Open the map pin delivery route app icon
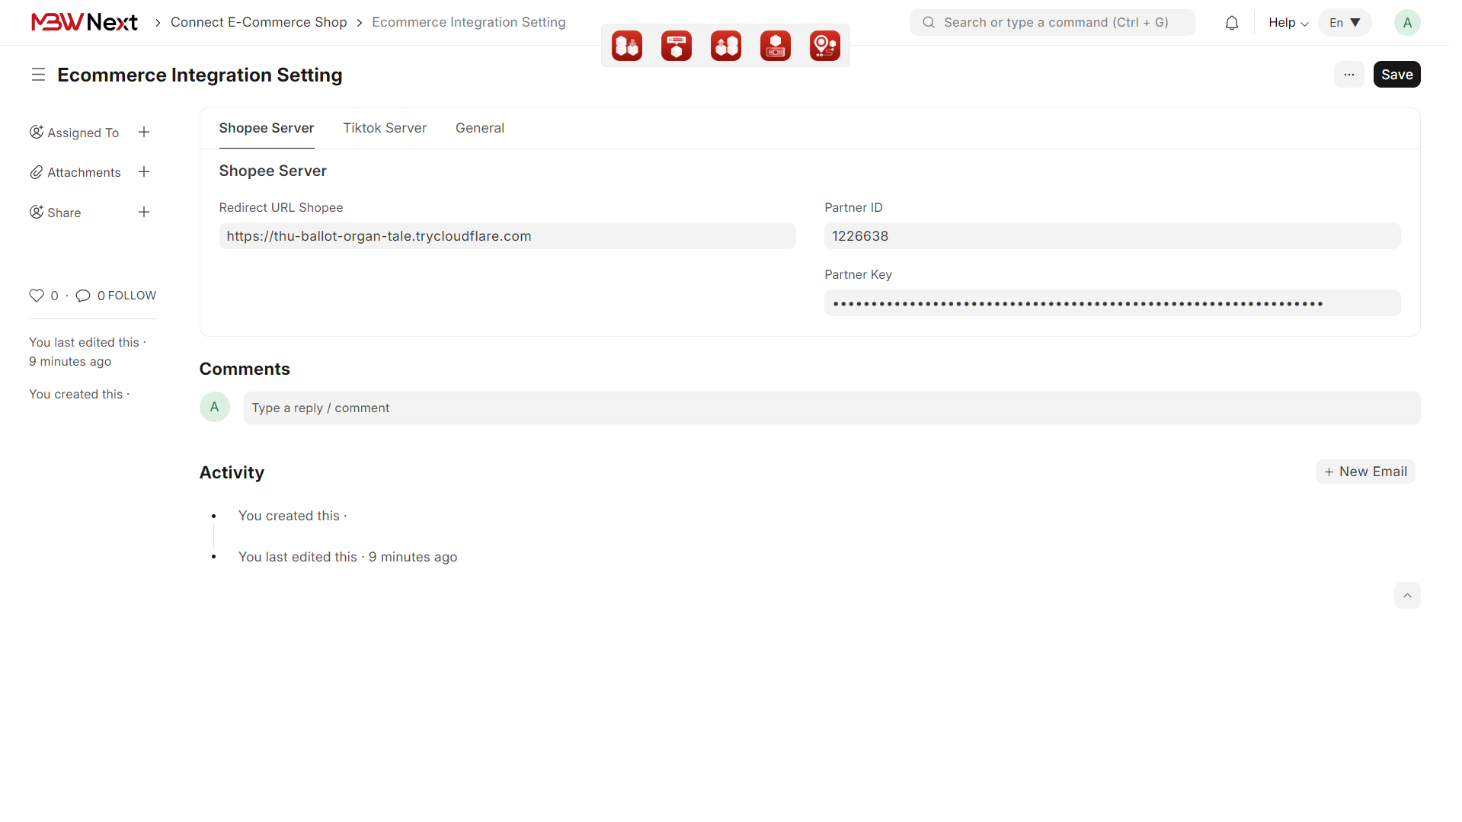 (824, 46)
